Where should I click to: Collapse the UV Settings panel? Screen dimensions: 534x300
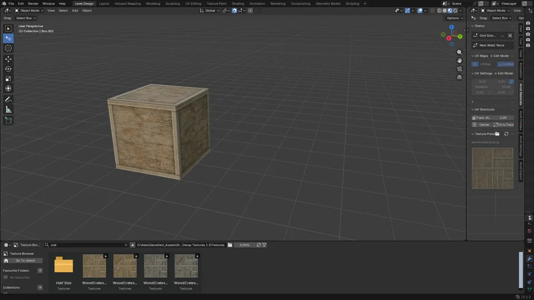point(473,73)
